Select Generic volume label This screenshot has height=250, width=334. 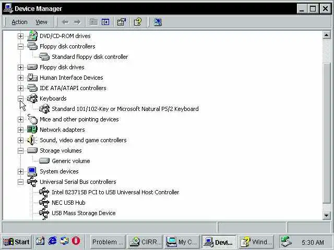(71, 161)
